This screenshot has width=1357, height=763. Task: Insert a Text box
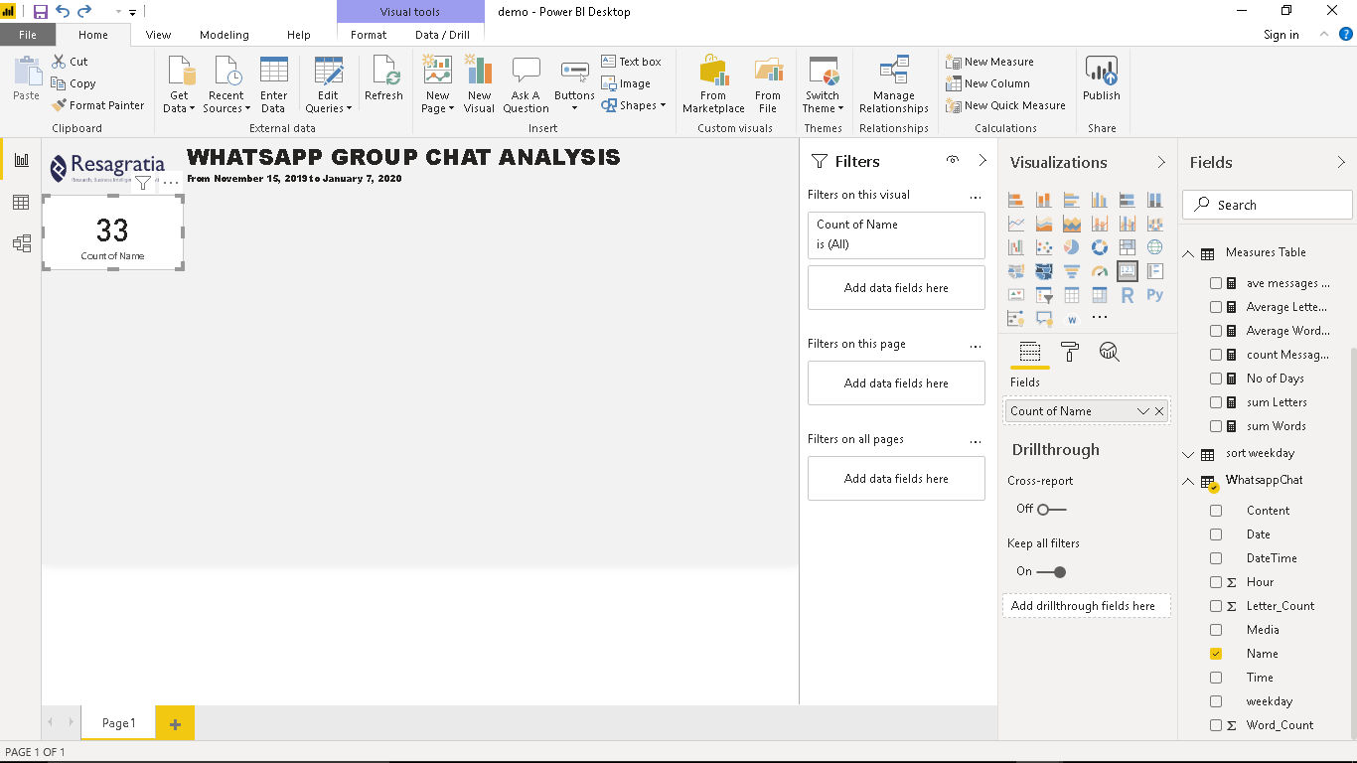pyautogui.click(x=632, y=62)
